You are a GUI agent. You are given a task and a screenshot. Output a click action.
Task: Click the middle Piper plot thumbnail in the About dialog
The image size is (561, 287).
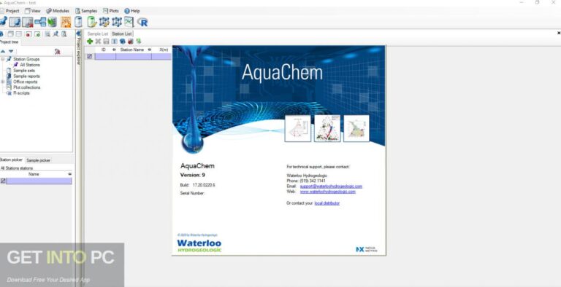tap(327, 128)
